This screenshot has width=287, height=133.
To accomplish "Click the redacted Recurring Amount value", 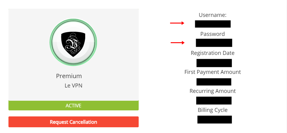I will tap(214, 101).
